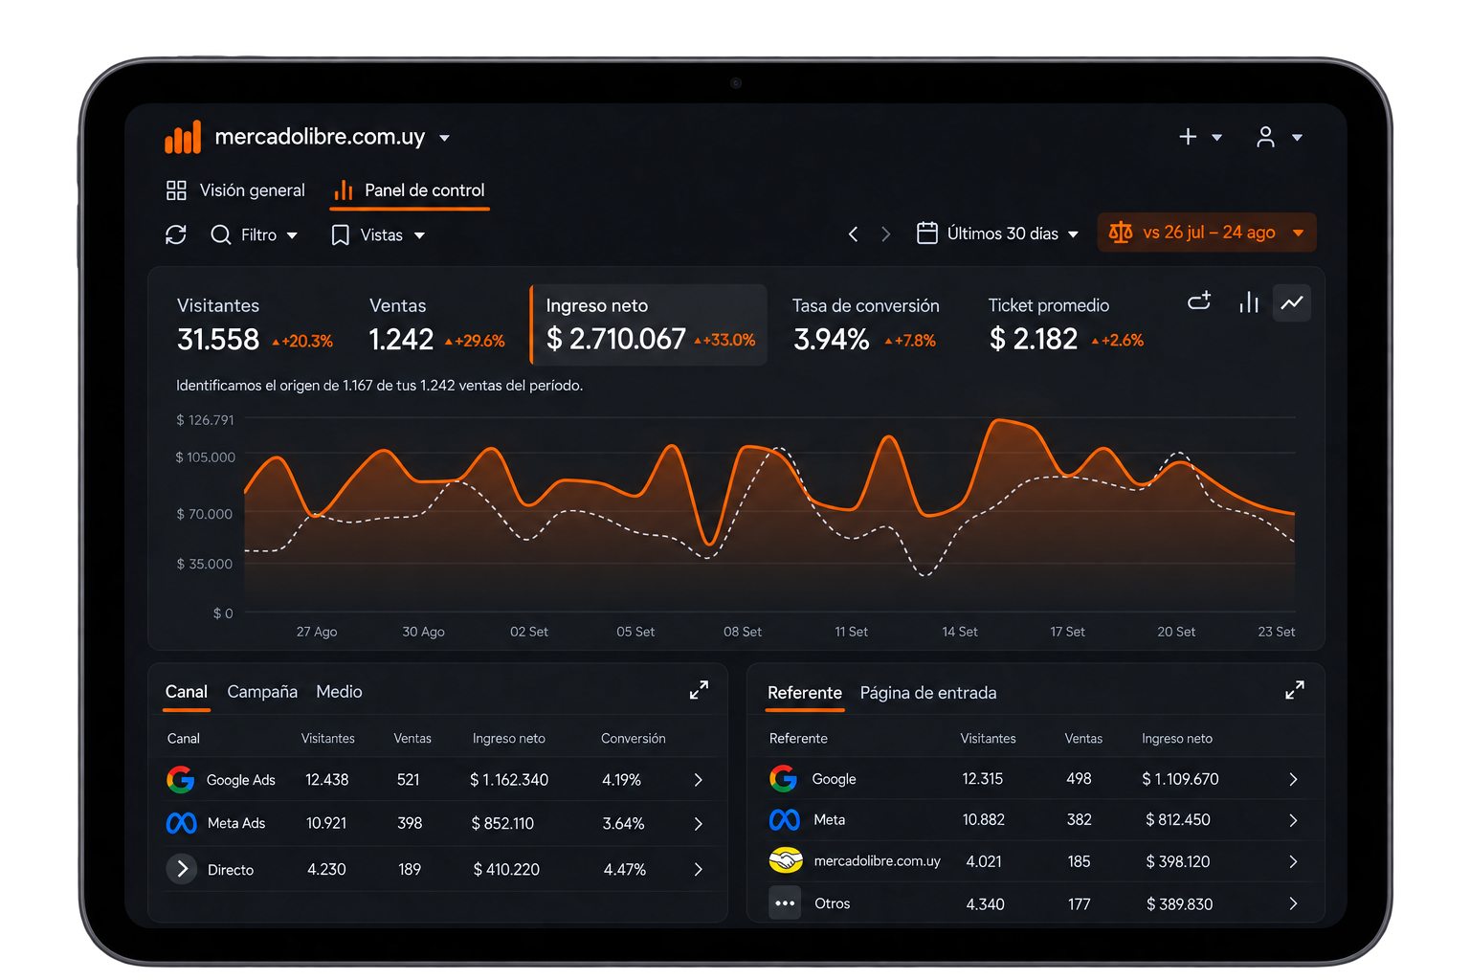The height and width of the screenshot is (980, 1470).
Task: Open mercadolibre.com.uy referrer row chevron
Action: [x=1293, y=861]
